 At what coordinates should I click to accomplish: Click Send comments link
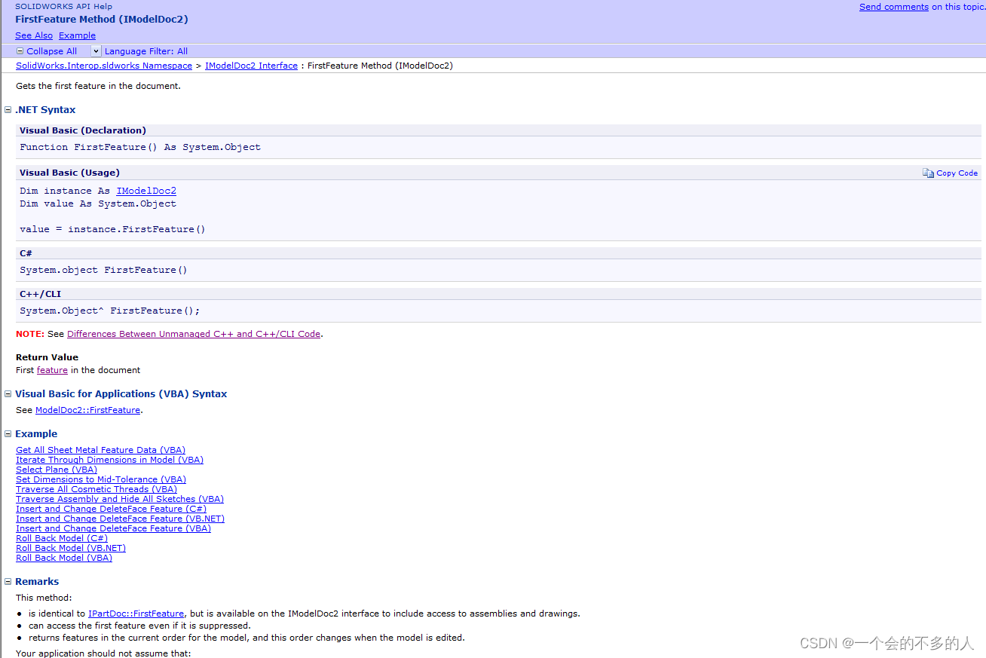(894, 7)
